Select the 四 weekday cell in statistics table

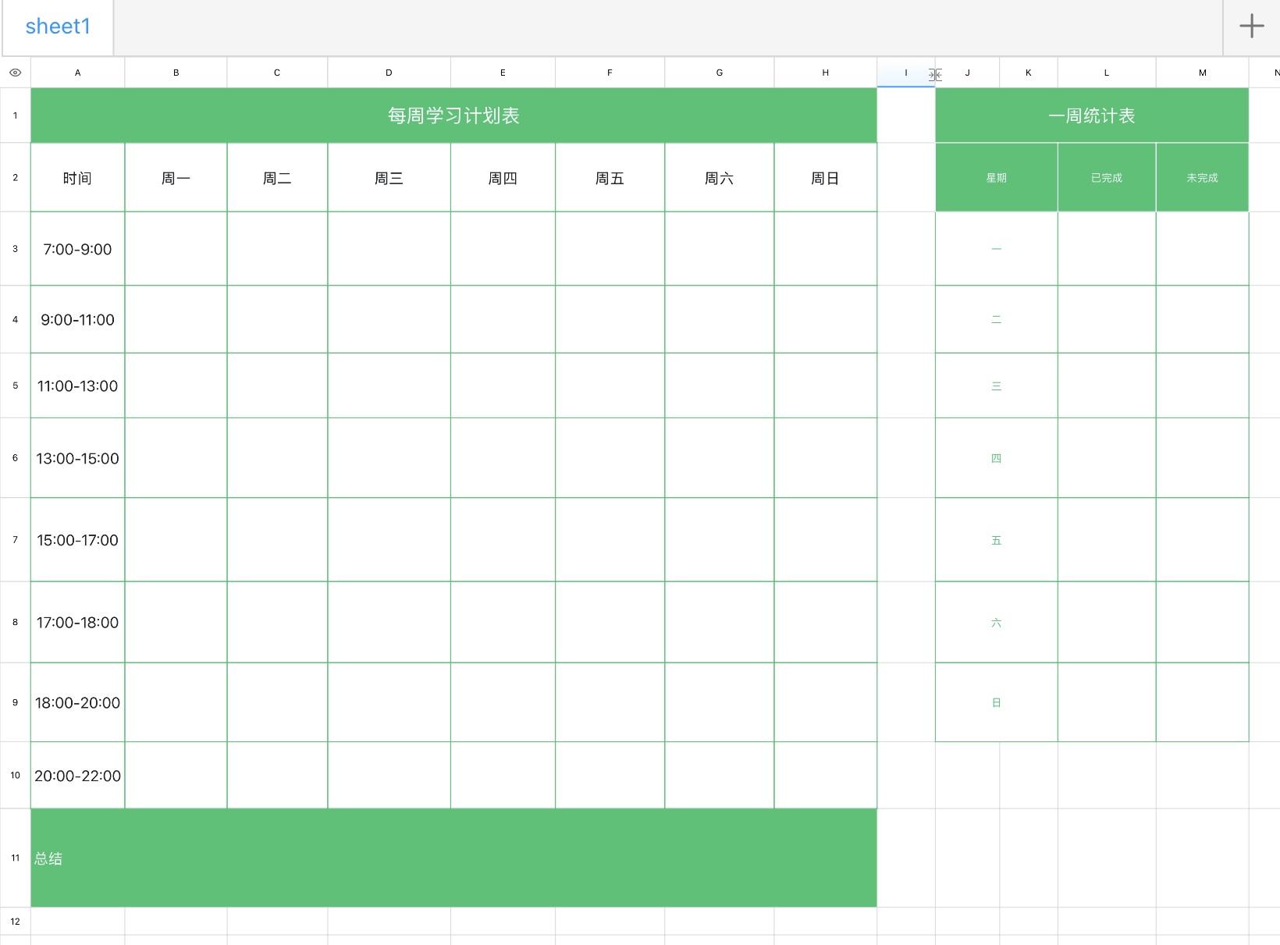pos(997,458)
